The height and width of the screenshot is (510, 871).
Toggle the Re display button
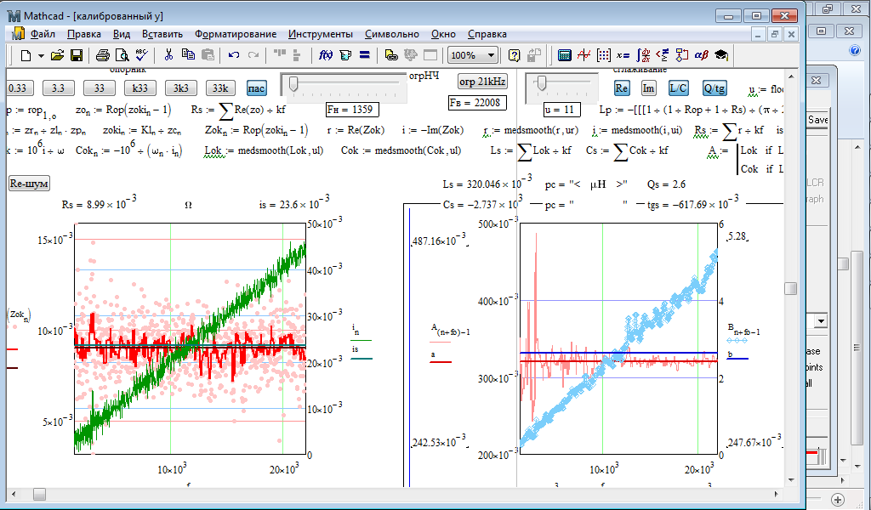pyautogui.click(x=622, y=88)
